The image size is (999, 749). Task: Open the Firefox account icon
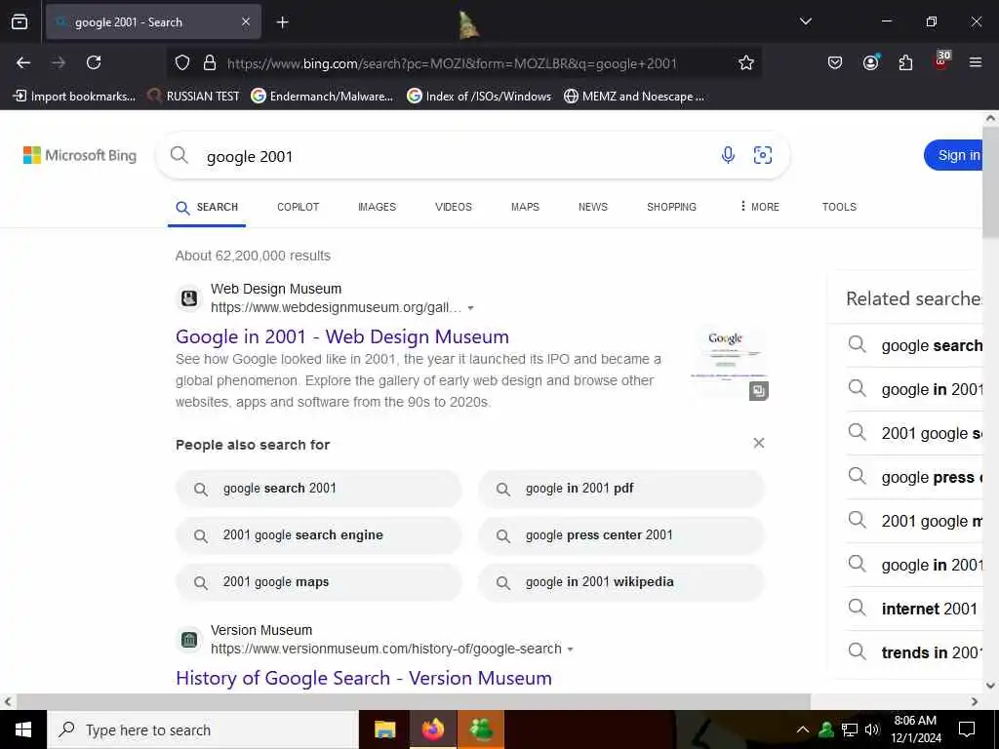pos(870,62)
